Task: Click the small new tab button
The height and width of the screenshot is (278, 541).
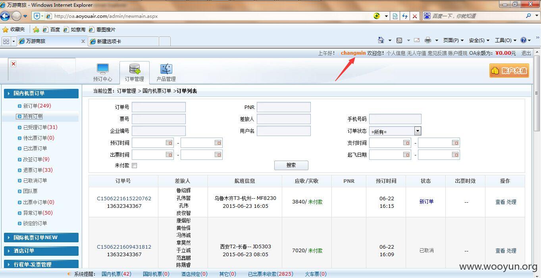Action: tap(165, 41)
